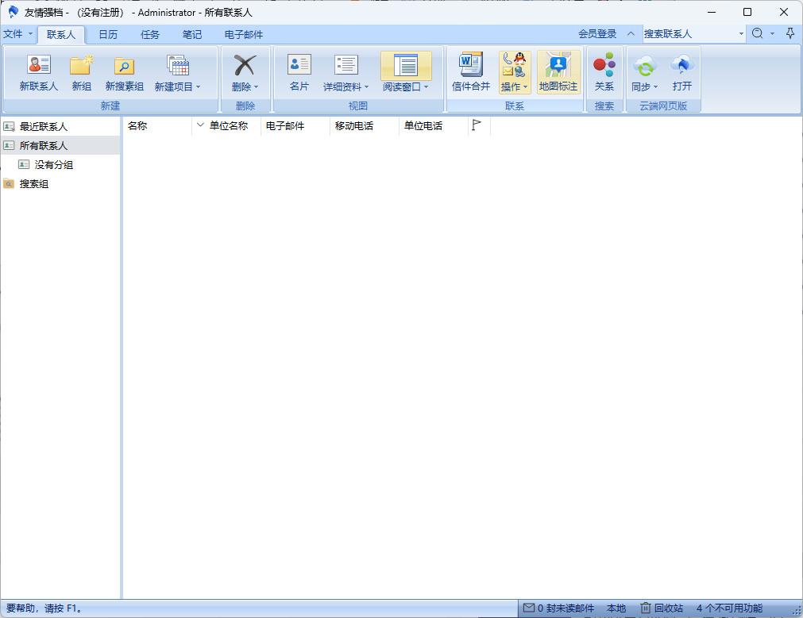Image resolution: width=803 pixels, height=618 pixels.
Task: Expand the 同步 dropdown arrow
Action: (x=655, y=87)
